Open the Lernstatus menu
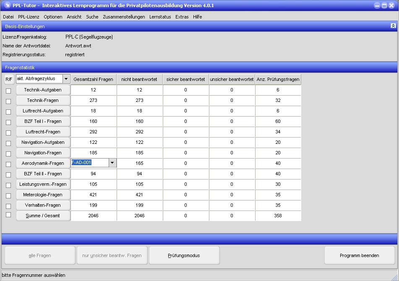Screen dimensions: 399x281 tap(160, 17)
